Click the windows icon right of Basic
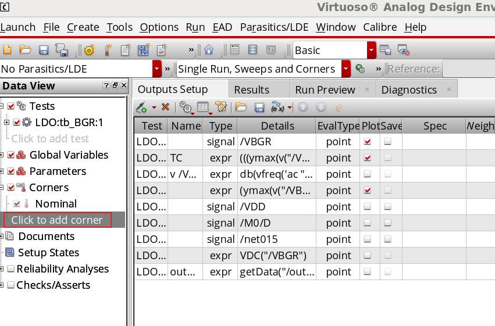This screenshot has width=495, height=326. [385, 50]
